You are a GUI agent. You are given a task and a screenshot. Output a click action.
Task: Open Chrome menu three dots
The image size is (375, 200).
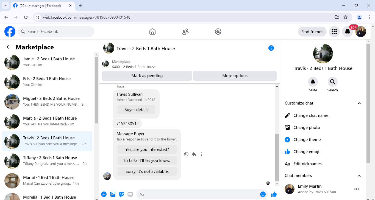(x=369, y=17)
